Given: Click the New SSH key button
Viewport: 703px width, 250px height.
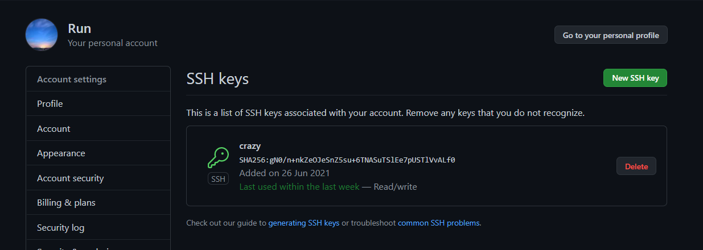Looking at the screenshot, I should [635, 78].
